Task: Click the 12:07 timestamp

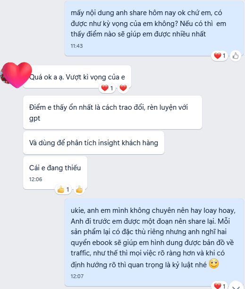Action: point(77,276)
